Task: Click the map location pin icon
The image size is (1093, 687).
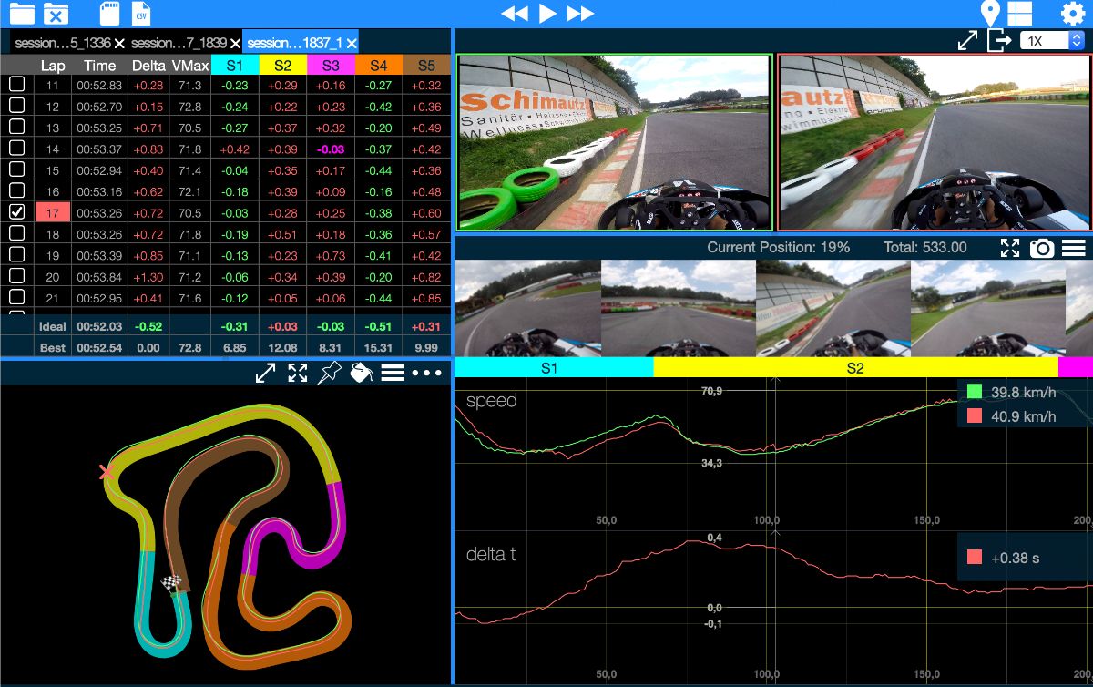Action: [990, 14]
